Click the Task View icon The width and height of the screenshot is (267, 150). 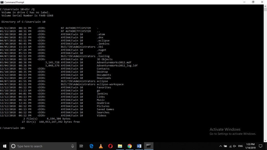tap(81, 146)
